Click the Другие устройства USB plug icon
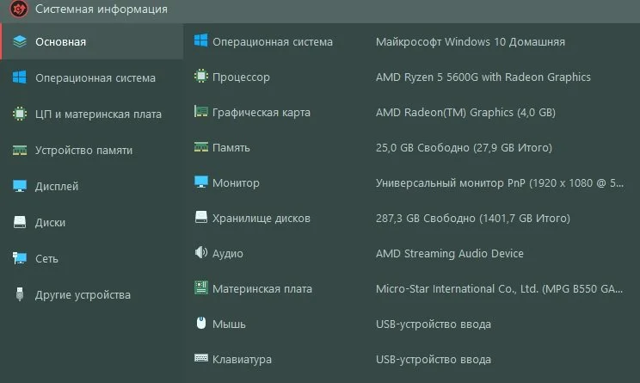640x383 pixels. point(20,294)
